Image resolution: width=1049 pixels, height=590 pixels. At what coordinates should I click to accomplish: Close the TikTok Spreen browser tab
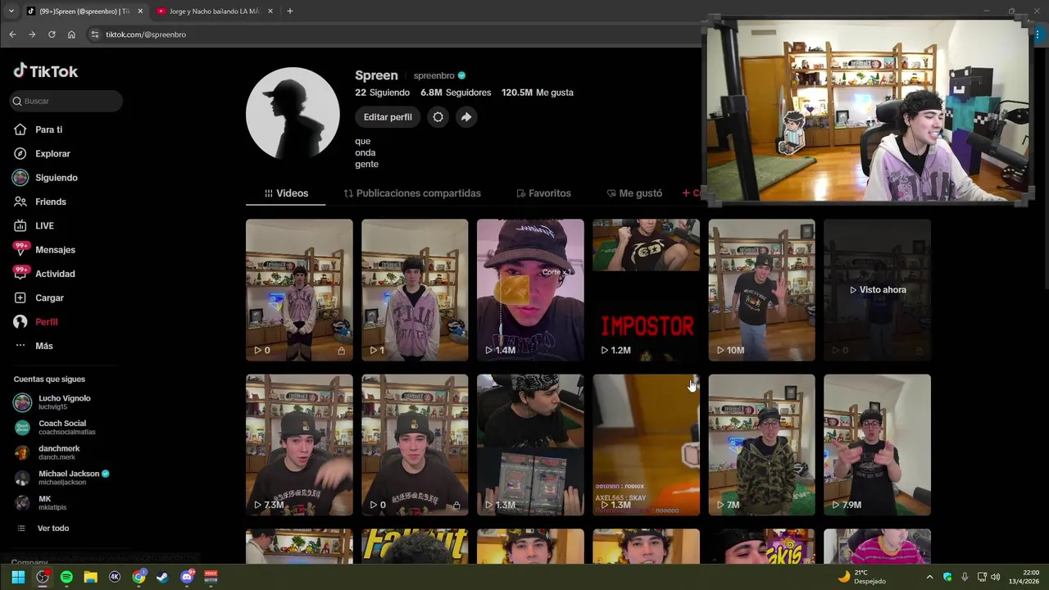point(140,11)
